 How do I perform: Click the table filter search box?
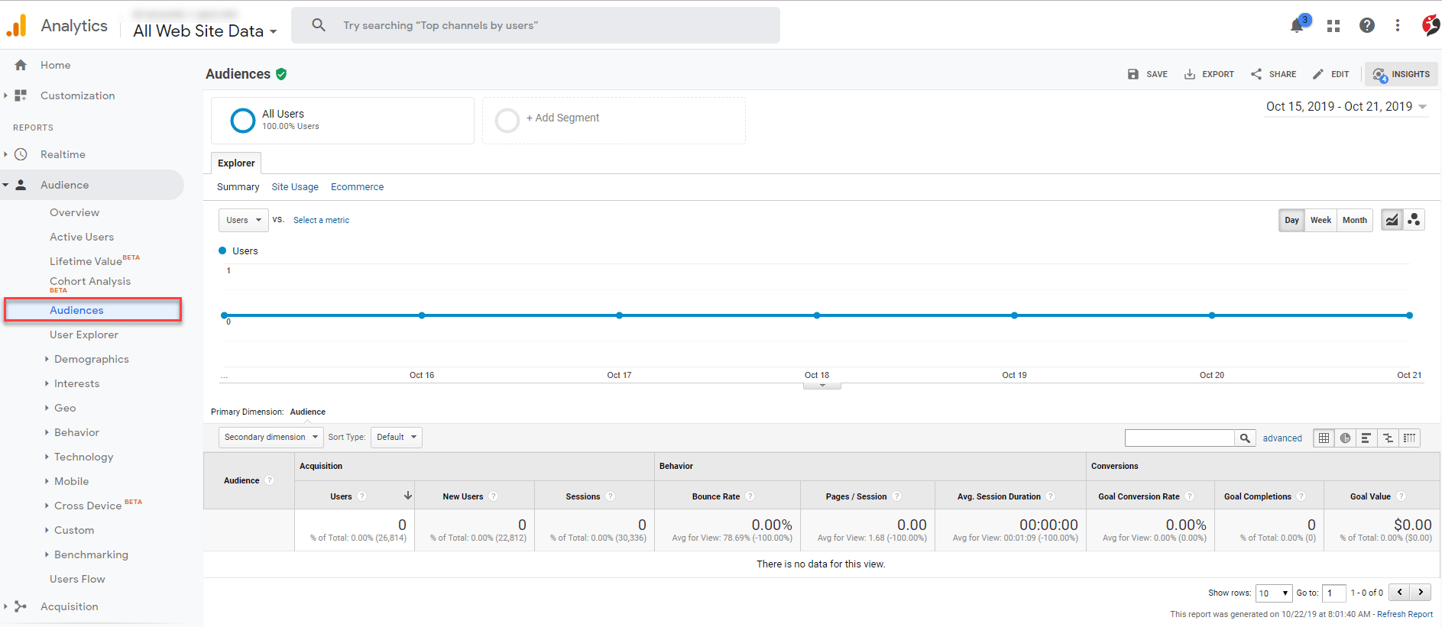tap(1180, 438)
